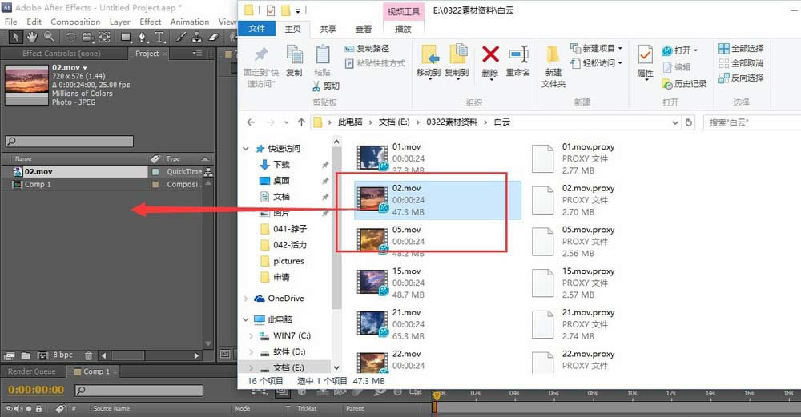Viewport: 801px width, 417px height.
Task: Delete selected item with trash icon
Action: [88, 355]
